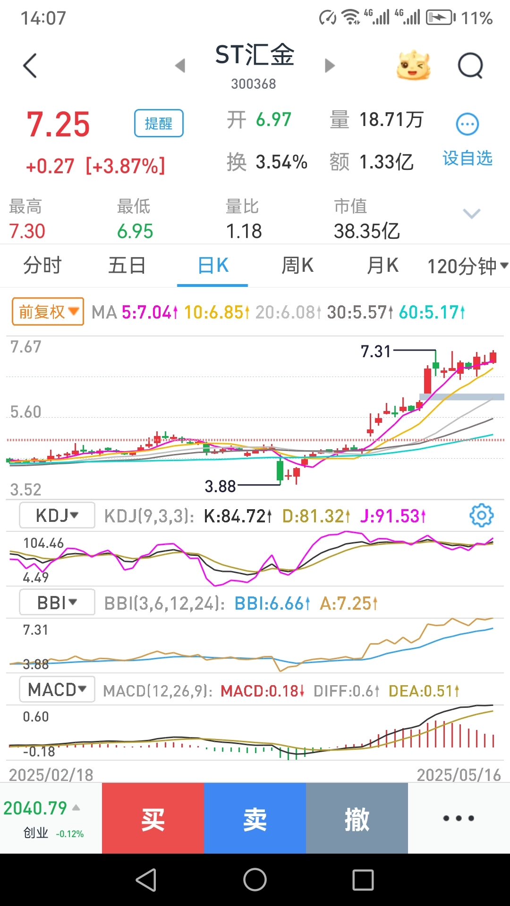Image resolution: width=510 pixels, height=906 pixels.
Task: Tap the red 买 buy button
Action: click(x=153, y=818)
